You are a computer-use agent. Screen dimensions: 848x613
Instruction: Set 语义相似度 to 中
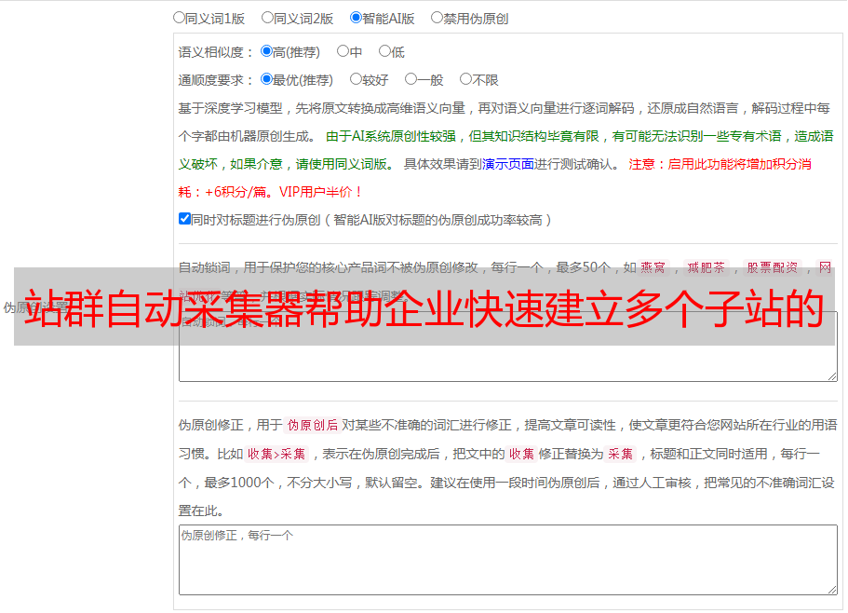[x=343, y=51]
